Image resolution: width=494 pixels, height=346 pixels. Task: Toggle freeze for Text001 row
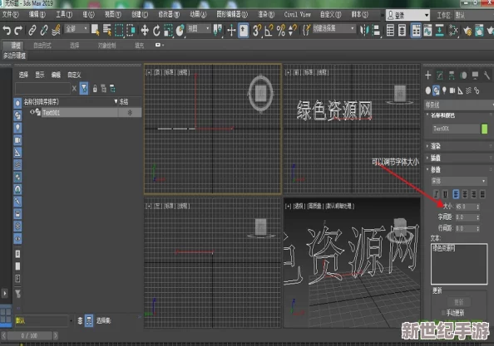coord(130,113)
